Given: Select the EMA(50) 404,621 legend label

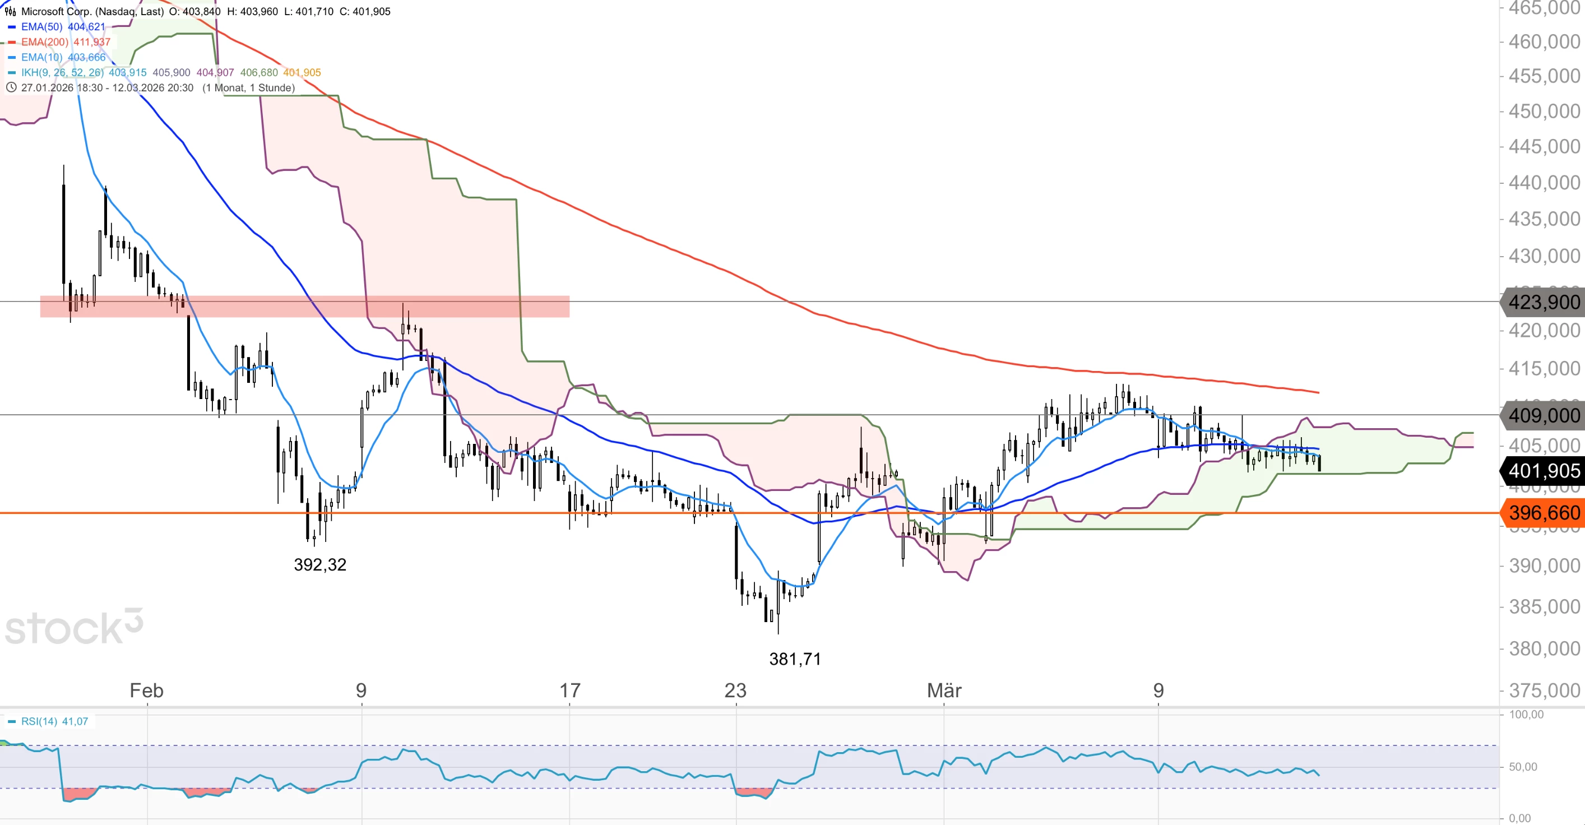Looking at the screenshot, I should 63,27.
